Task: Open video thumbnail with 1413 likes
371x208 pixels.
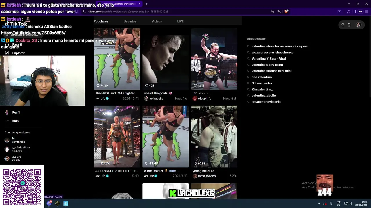Action: click(214, 59)
